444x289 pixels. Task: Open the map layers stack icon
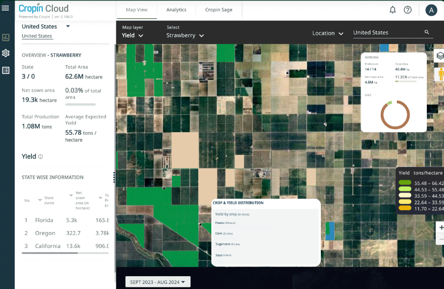440,56
